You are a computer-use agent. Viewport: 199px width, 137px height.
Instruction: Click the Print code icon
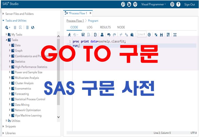102,35
